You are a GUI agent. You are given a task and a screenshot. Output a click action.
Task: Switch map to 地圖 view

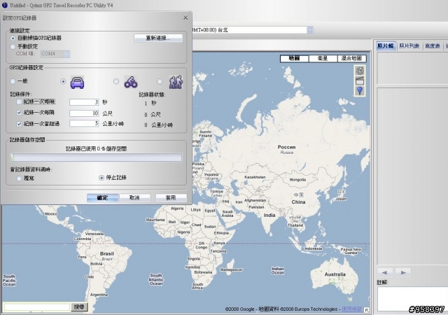(x=294, y=58)
